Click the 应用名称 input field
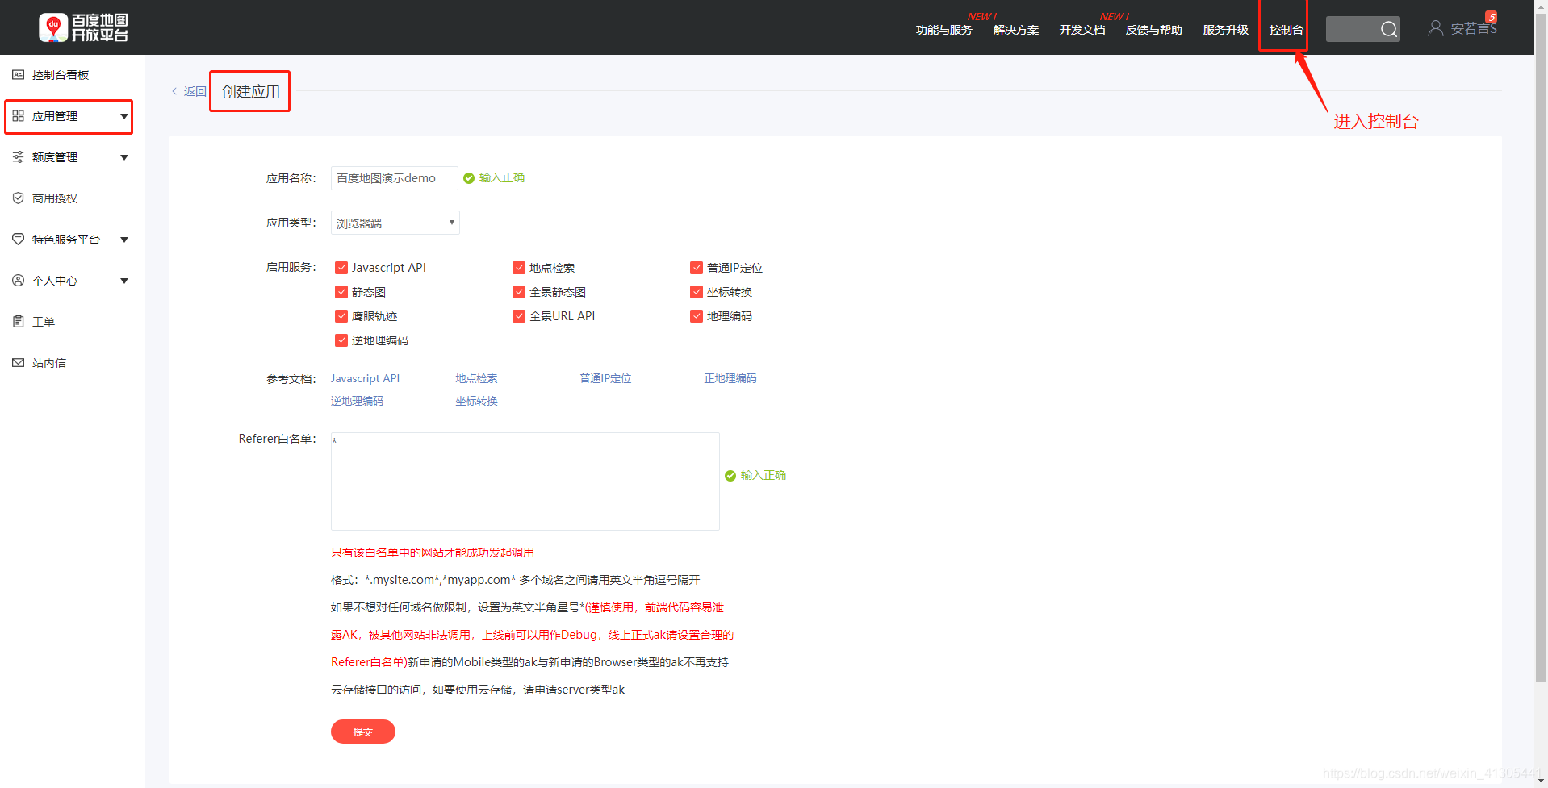 coord(394,178)
